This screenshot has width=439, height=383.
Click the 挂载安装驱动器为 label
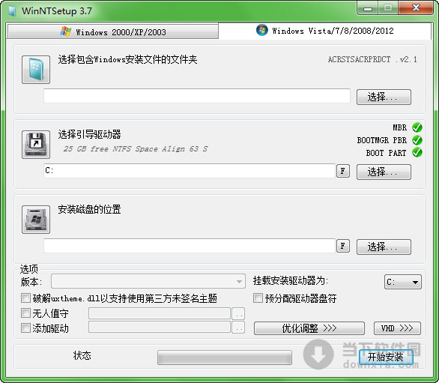tap(291, 280)
